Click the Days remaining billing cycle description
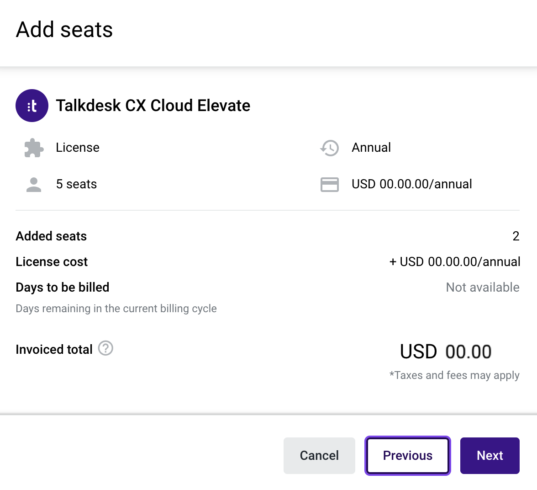 click(x=116, y=309)
